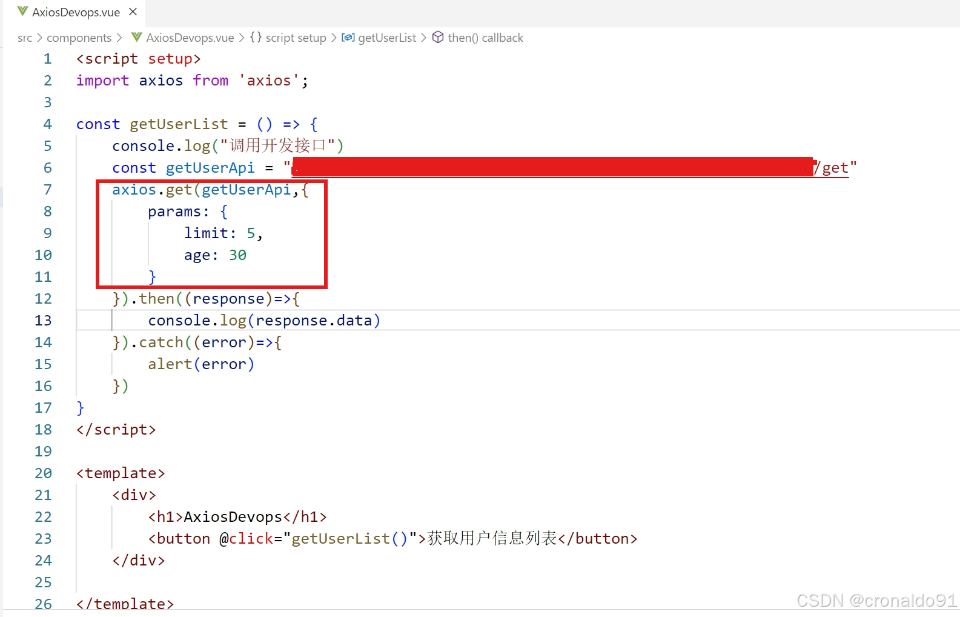Screen dimensions: 960x617
Task: Click the Vue icon on AxiosDevops.vue tab
Action: click(22, 12)
